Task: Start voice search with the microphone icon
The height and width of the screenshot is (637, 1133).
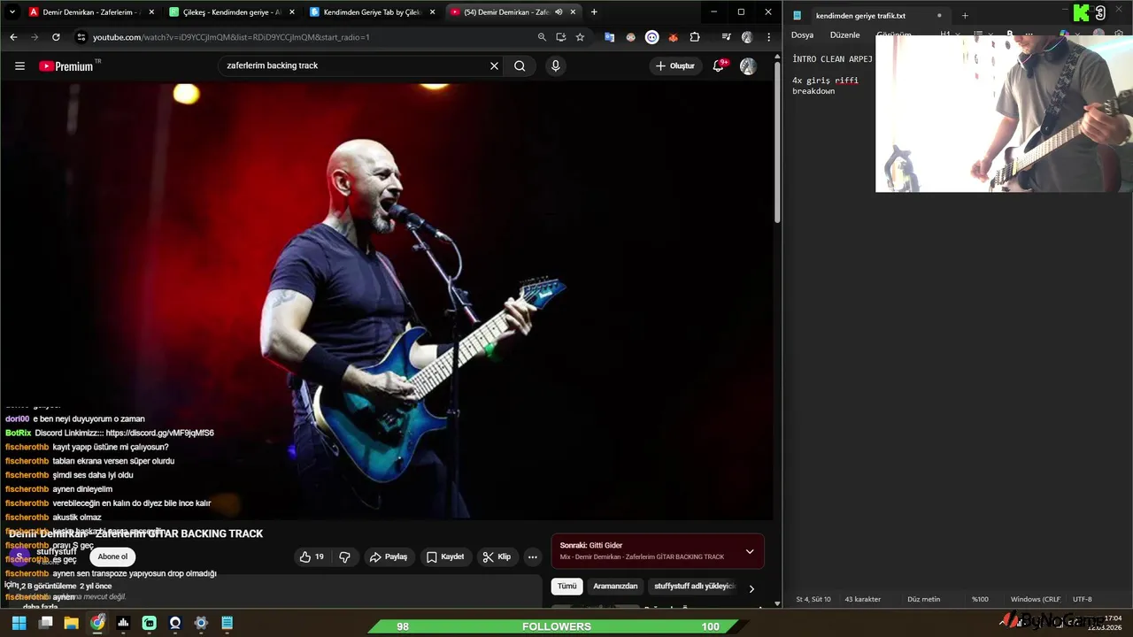Action: (556, 65)
